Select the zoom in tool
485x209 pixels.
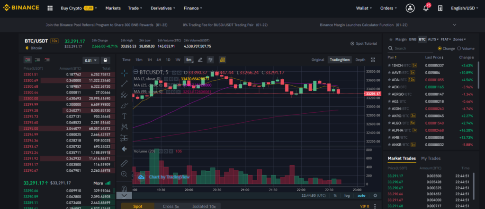tap(124, 174)
